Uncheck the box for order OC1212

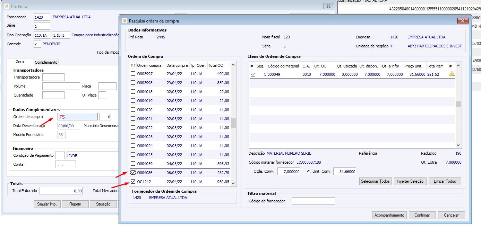tap(133, 182)
